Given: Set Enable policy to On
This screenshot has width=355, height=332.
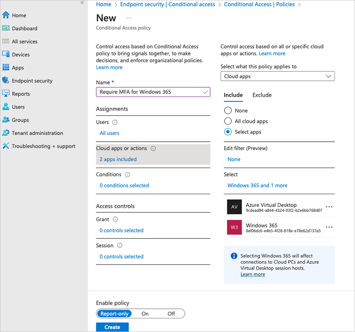Looking at the screenshot, I should pyautogui.click(x=145, y=314).
